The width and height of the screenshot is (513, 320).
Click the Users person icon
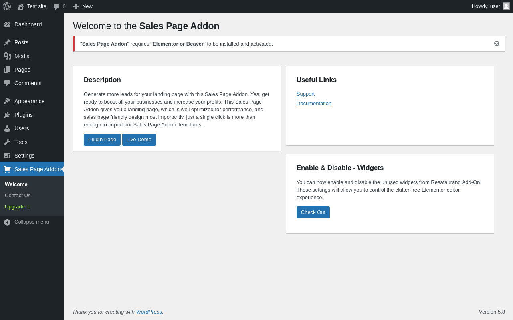[x=7, y=128]
